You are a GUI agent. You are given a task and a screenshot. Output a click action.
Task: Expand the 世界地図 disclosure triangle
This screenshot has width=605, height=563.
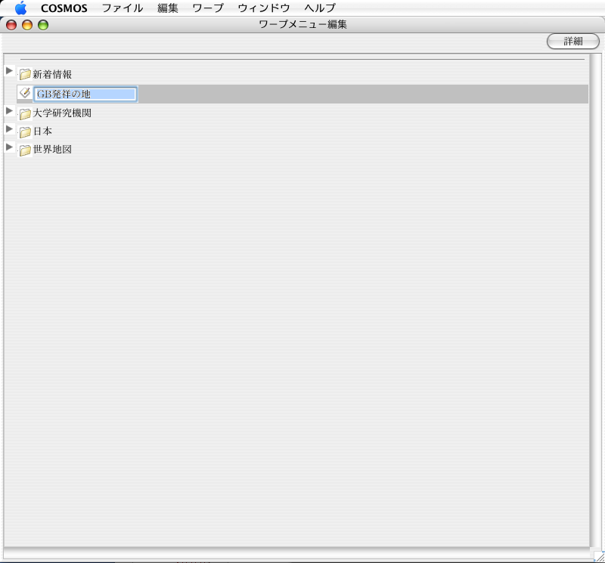pyautogui.click(x=9, y=147)
